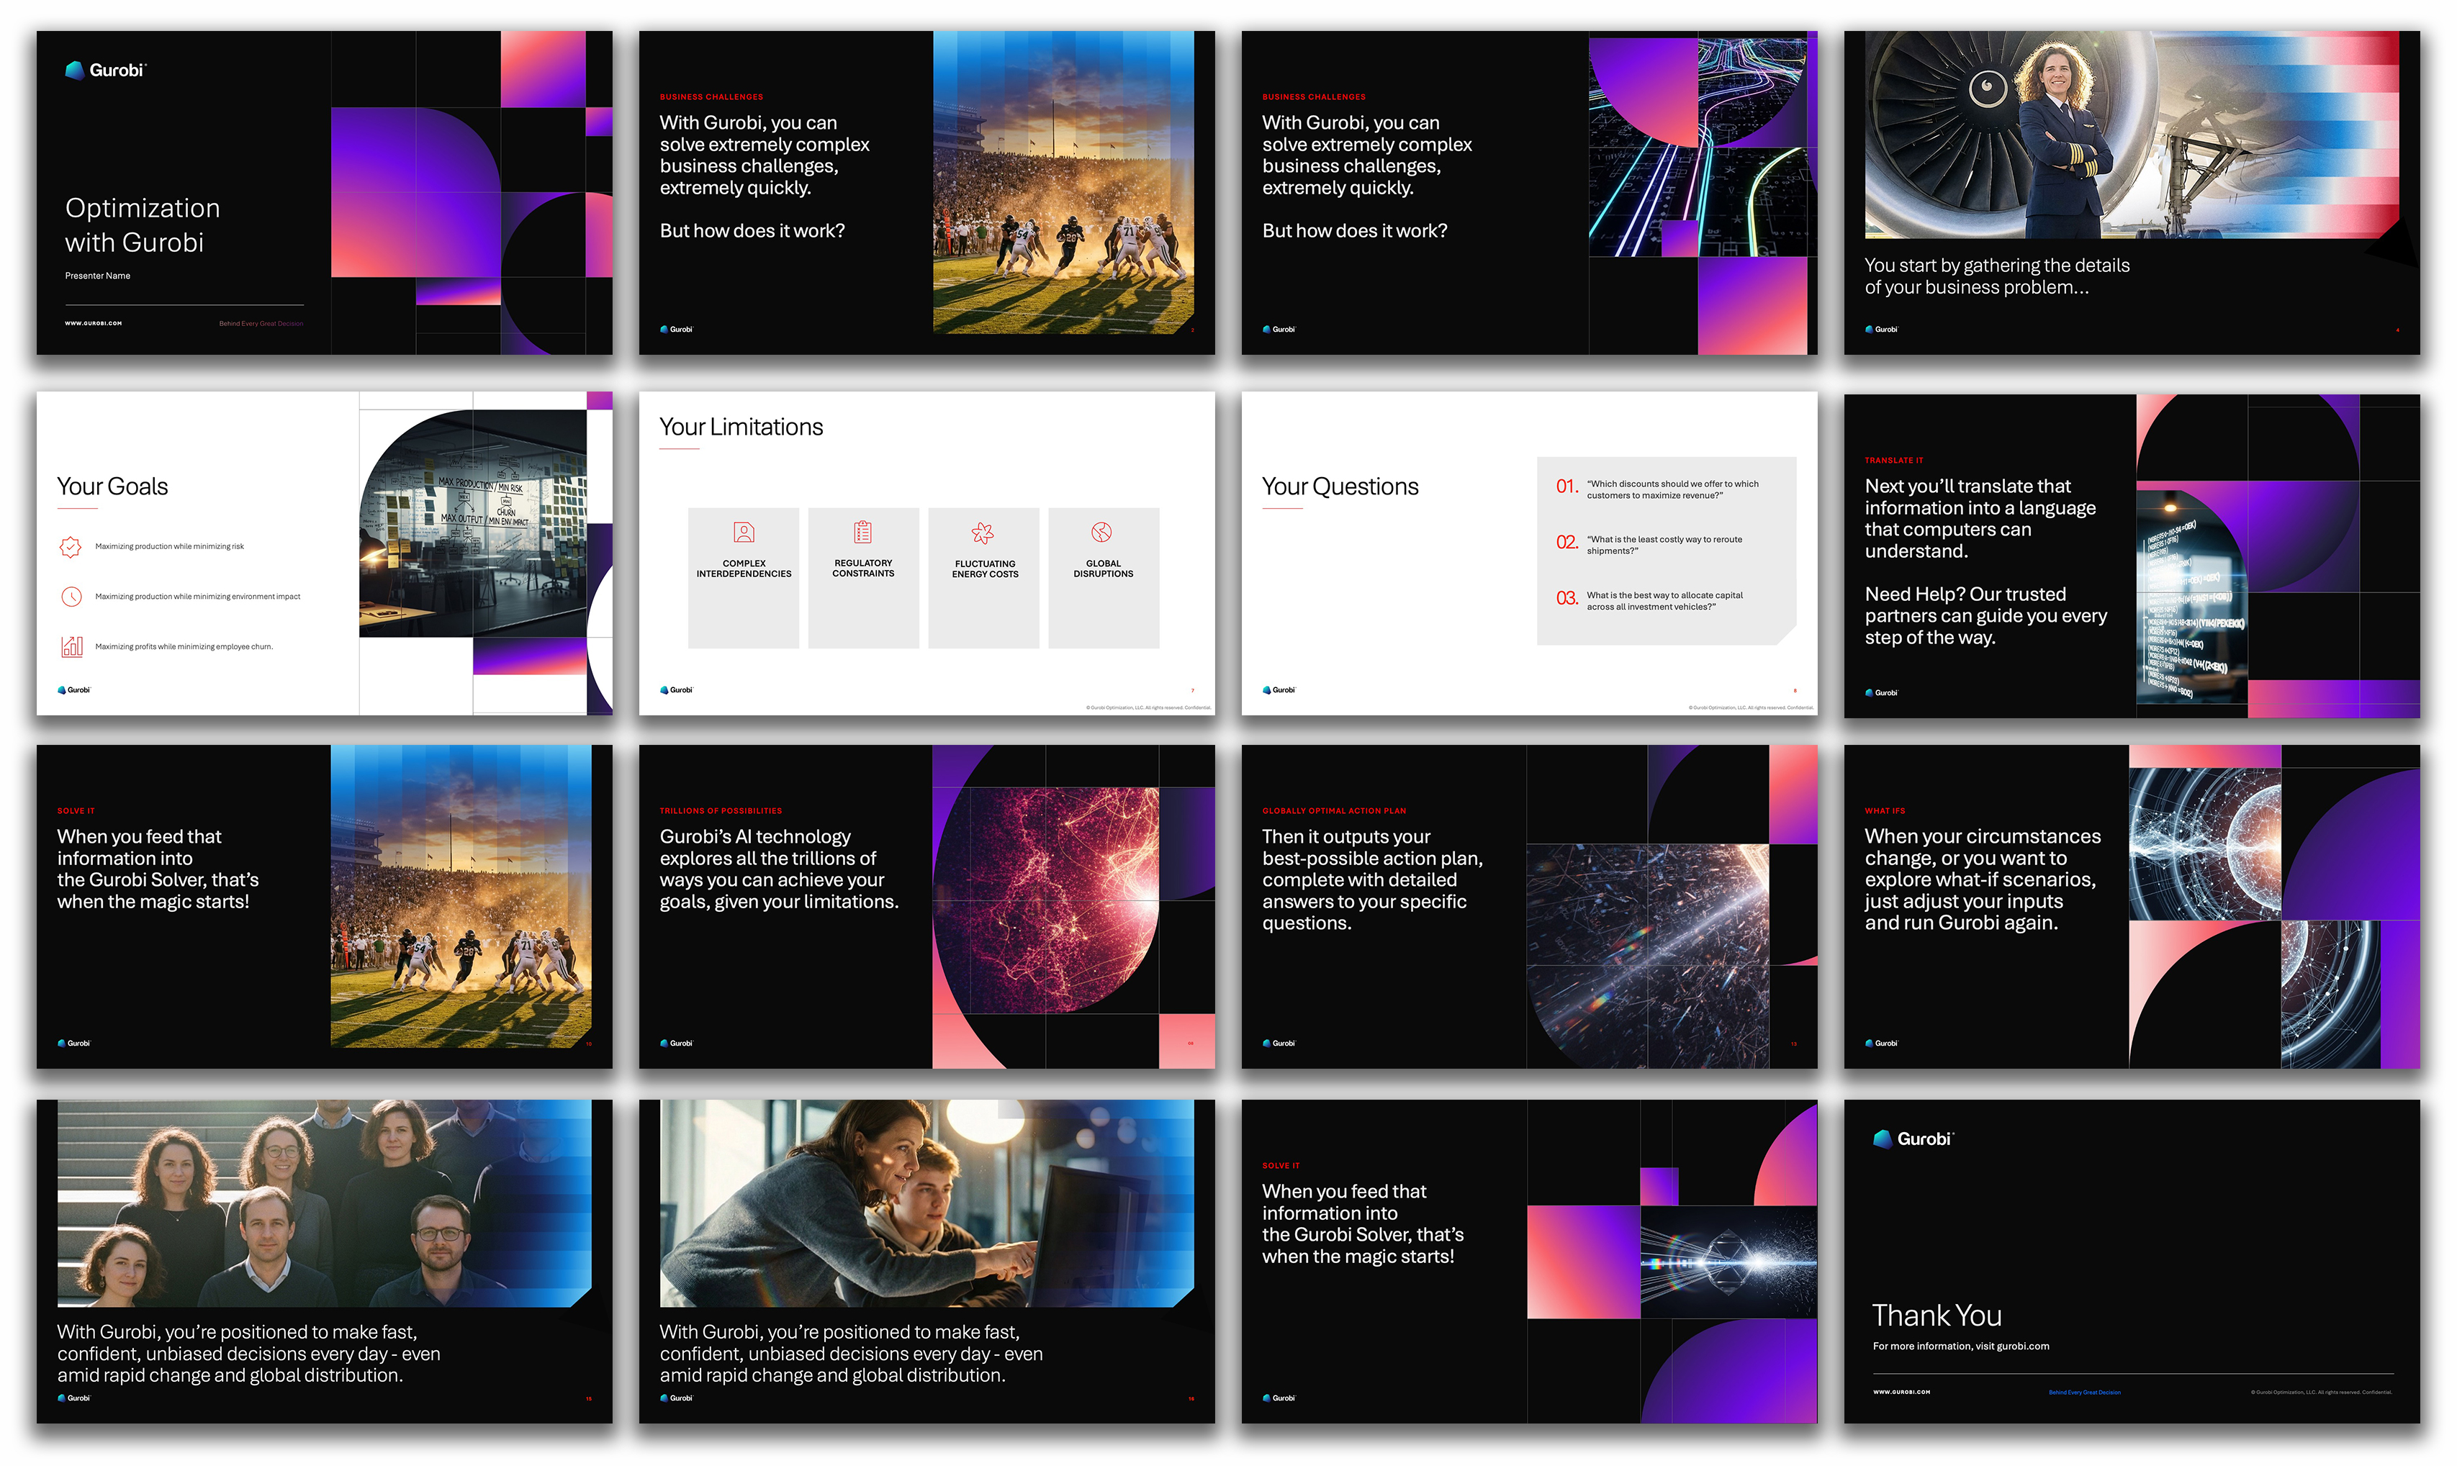This screenshot has width=2457, height=1466.
Task: Click the 'FLUCTUATING ENERGY COSTS' label
Action: [985, 569]
